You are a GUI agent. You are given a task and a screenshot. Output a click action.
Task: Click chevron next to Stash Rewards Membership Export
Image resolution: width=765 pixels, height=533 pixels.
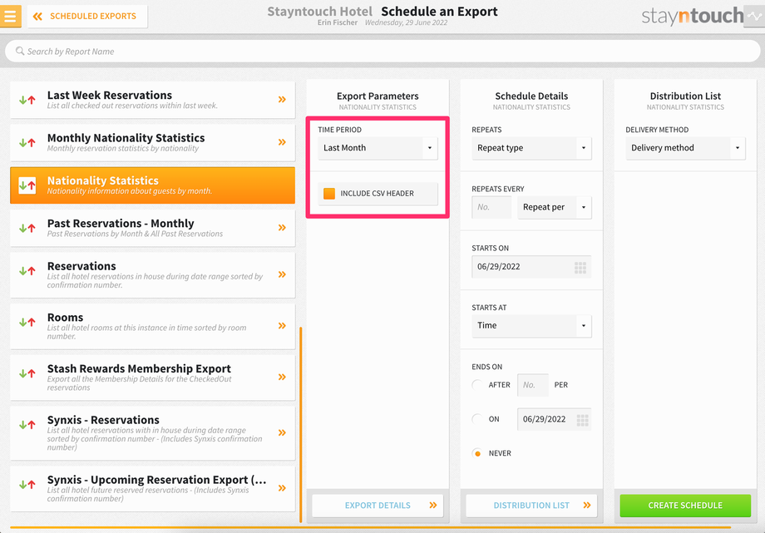tap(282, 377)
